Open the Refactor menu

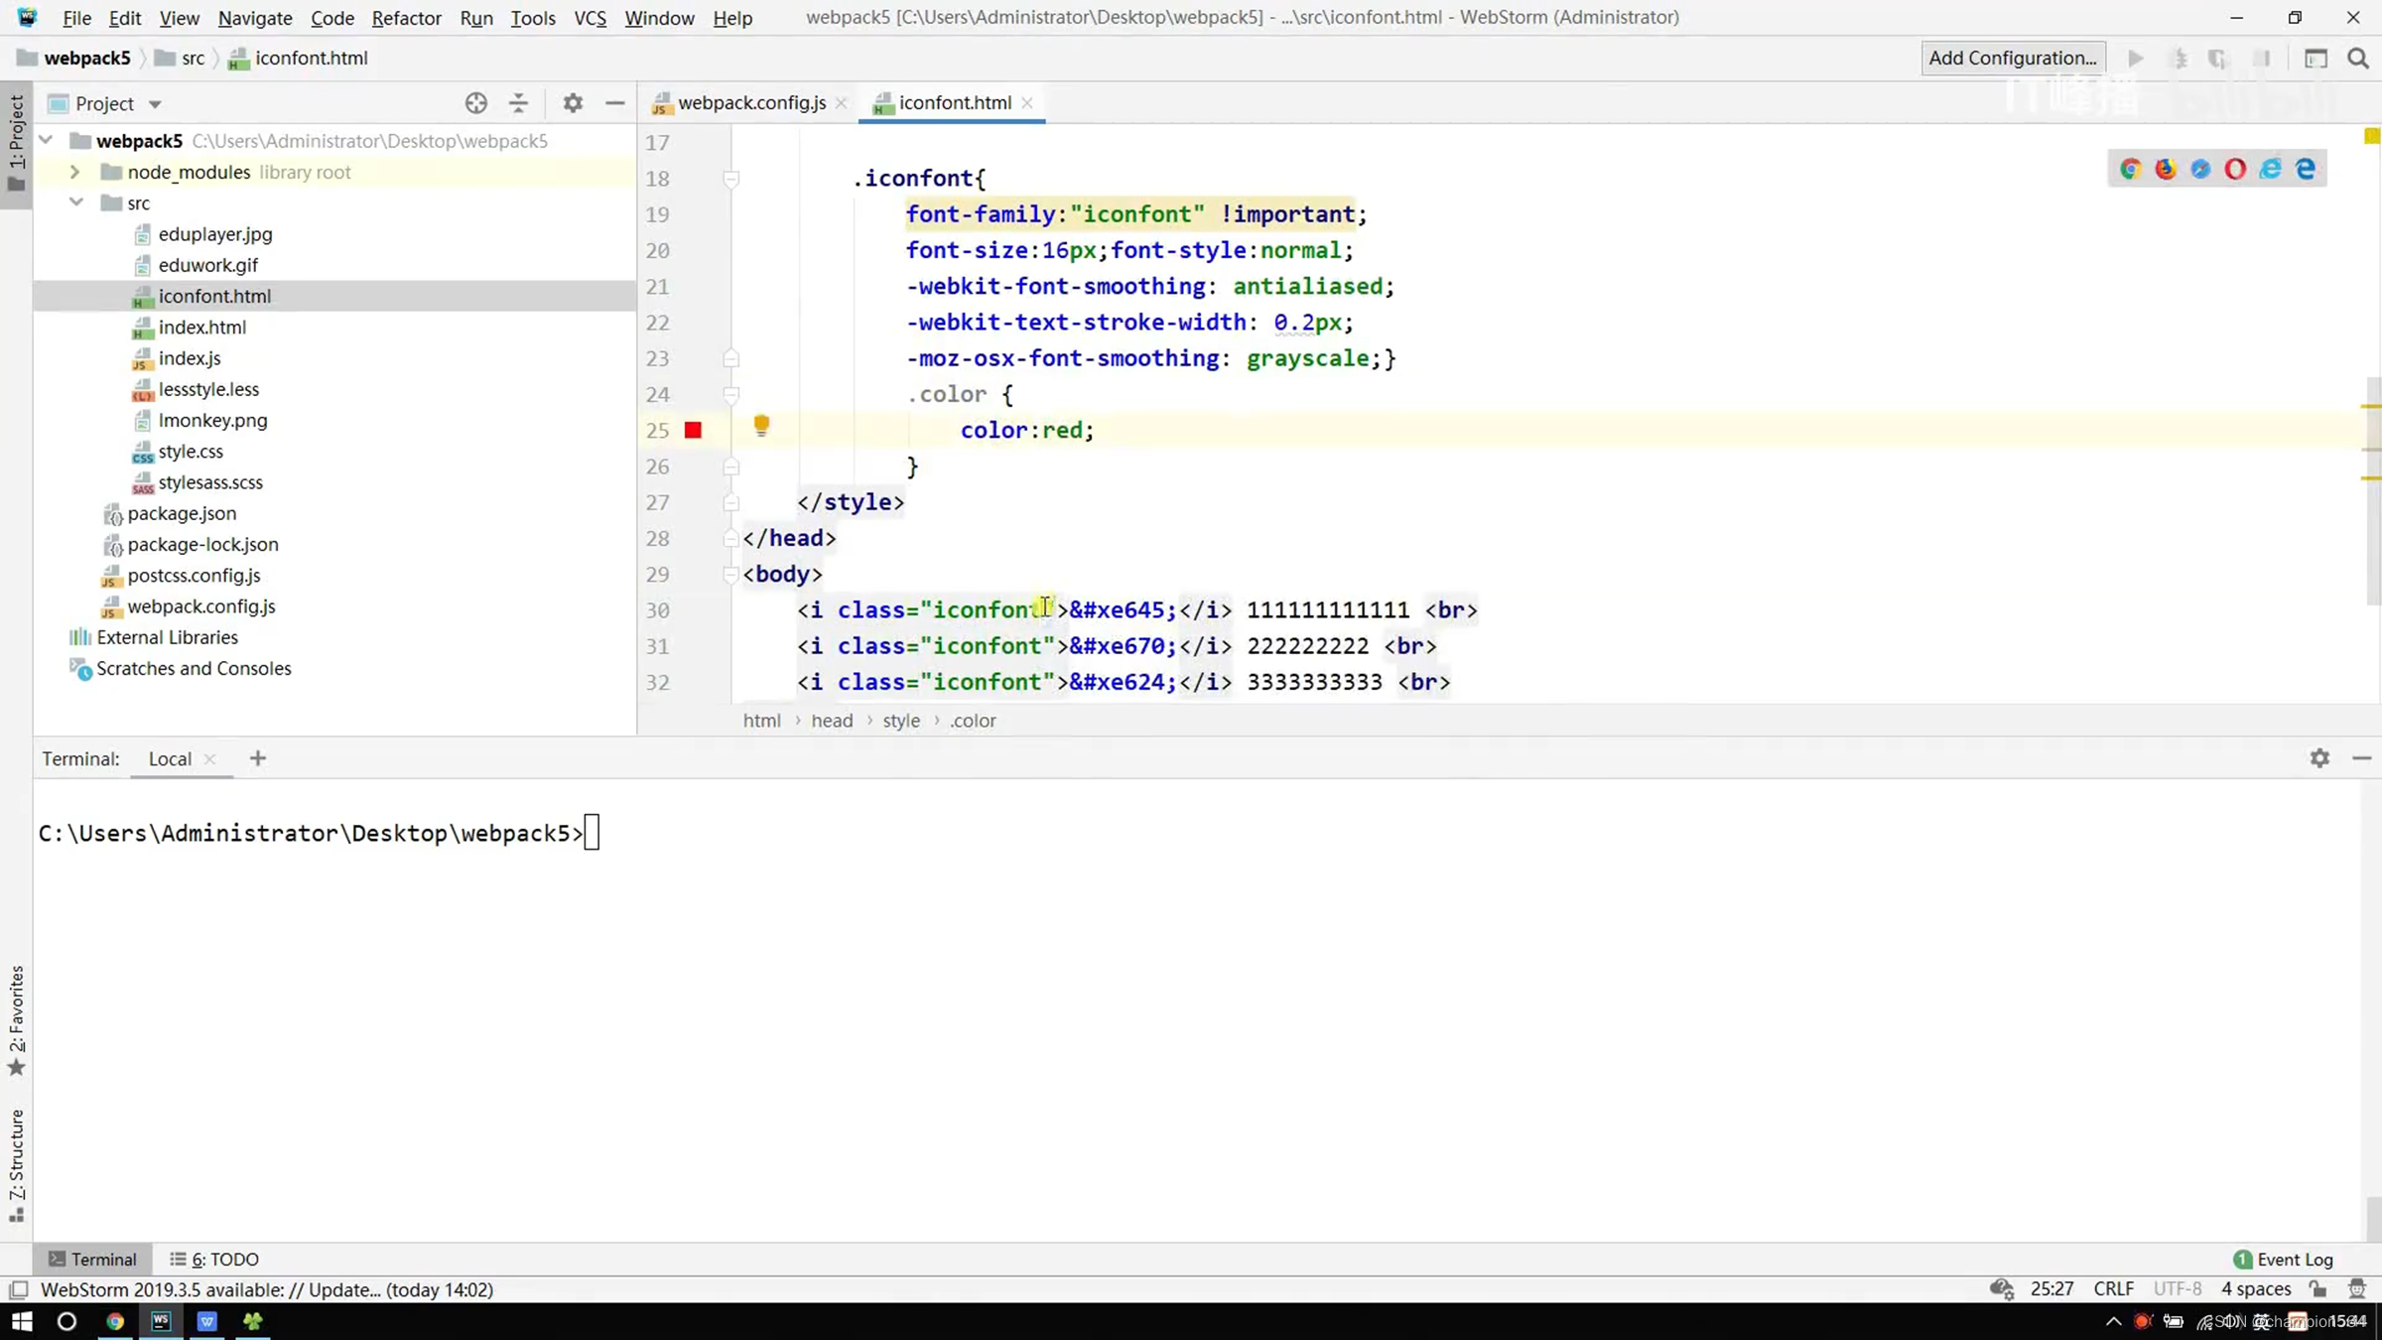[x=406, y=18]
